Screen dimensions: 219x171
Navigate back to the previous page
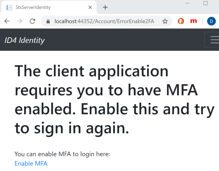(x=7, y=21)
